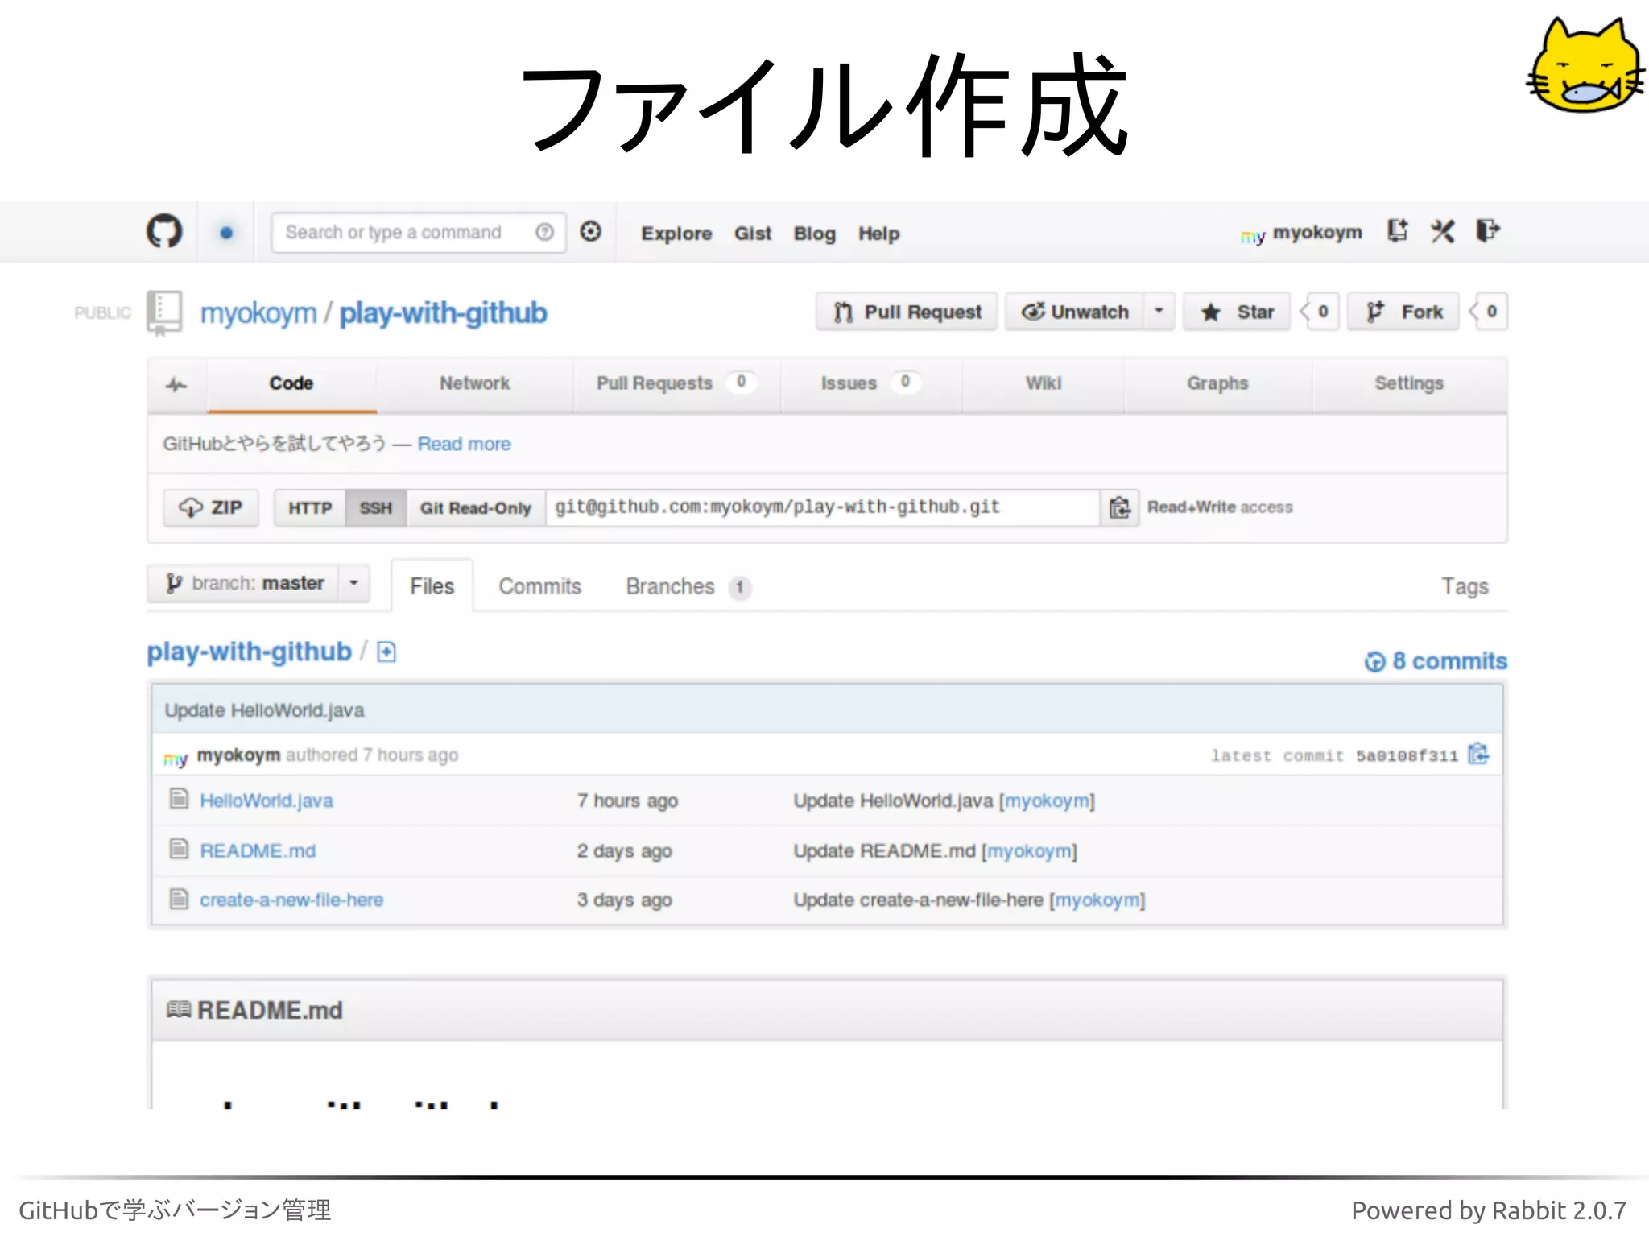The height and width of the screenshot is (1237, 1649).
Task: Open the branch: master selector
Action: click(258, 583)
